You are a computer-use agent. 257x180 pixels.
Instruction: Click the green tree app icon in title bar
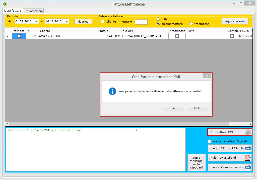[5, 4]
